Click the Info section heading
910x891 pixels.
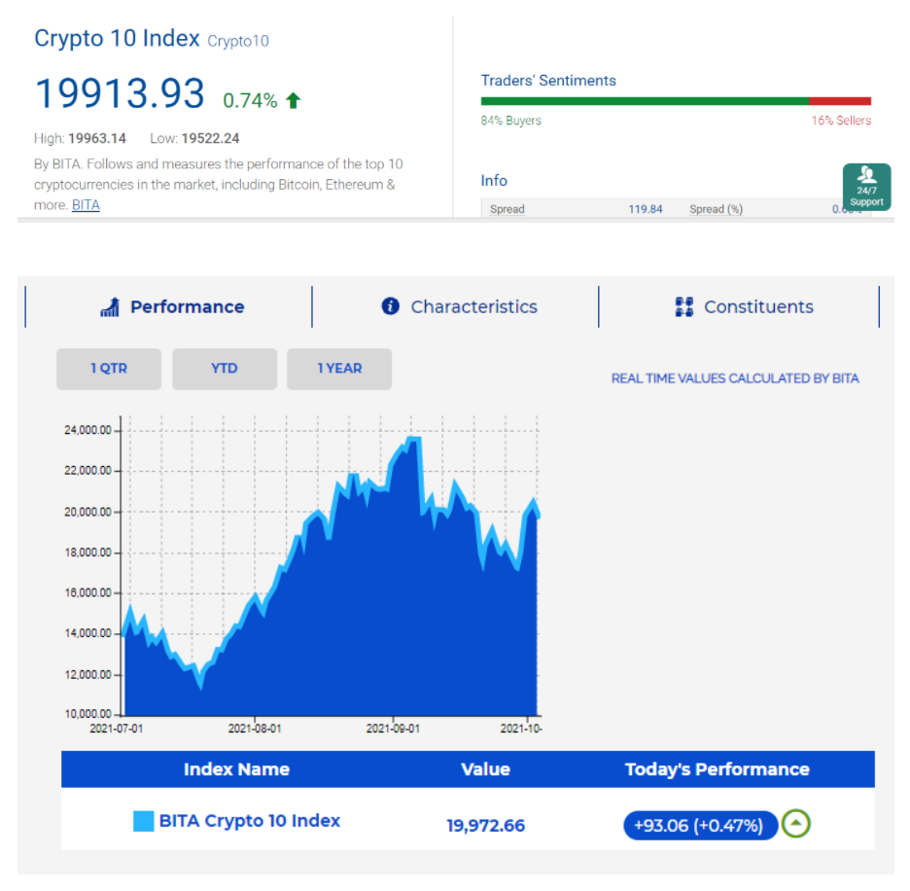pyautogui.click(x=494, y=181)
